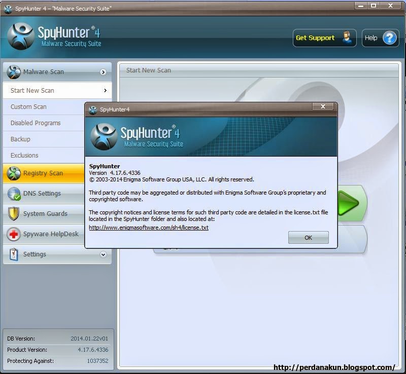Screen dimensions: 406x374
Task: Select Start New Scan in sidebar
Action: coord(57,90)
